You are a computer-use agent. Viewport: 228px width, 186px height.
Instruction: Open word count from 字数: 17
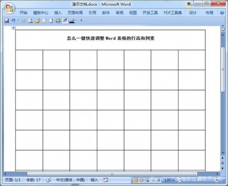pyautogui.click(x=33, y=180)
